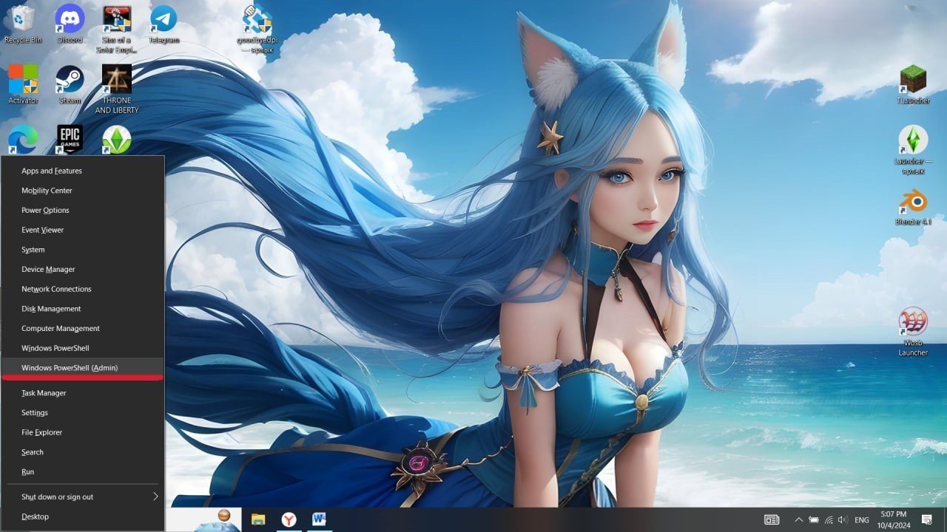Open Disk Management
The width and height of the screenshot is (947, 532).
83,309
